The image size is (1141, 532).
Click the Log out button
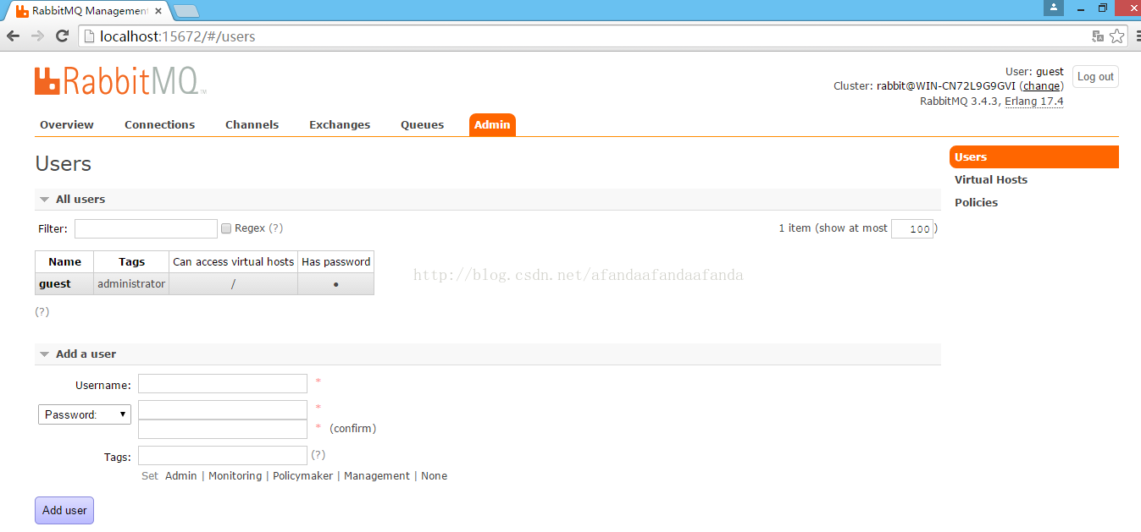click(1095, 76)
